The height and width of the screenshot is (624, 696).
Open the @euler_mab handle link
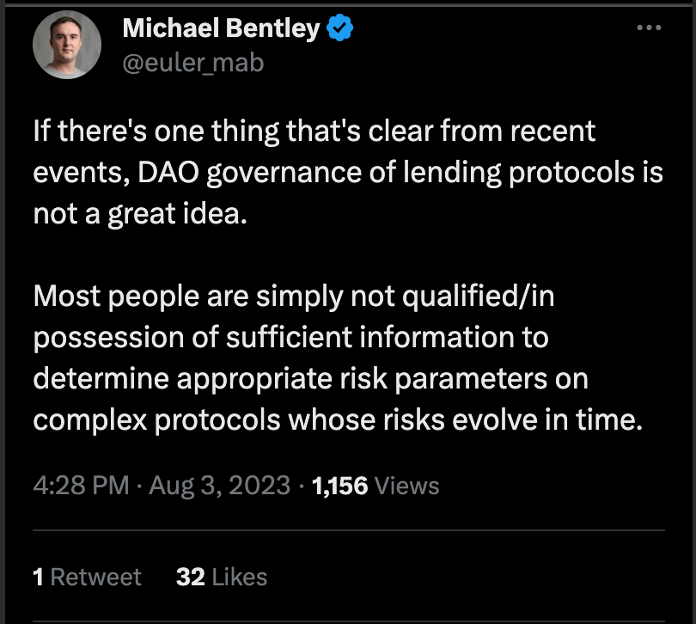point(193,63)
